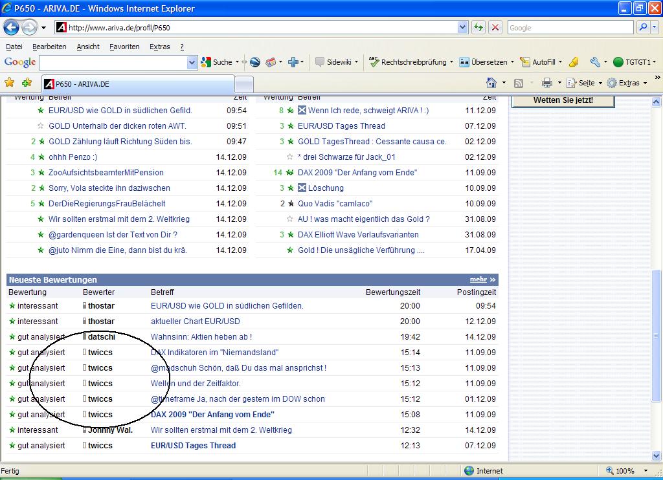
Task: Open 'EUR/USD Tages Thread' link in Bewertungen
Action: tap(193, 446)
